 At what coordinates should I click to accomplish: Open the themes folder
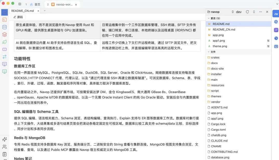tap(238, 96)
